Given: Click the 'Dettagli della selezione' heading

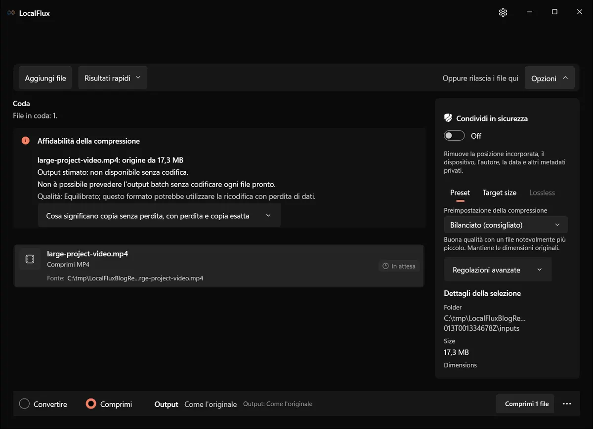Looking at the screenshot, I should tap(482, 293).
